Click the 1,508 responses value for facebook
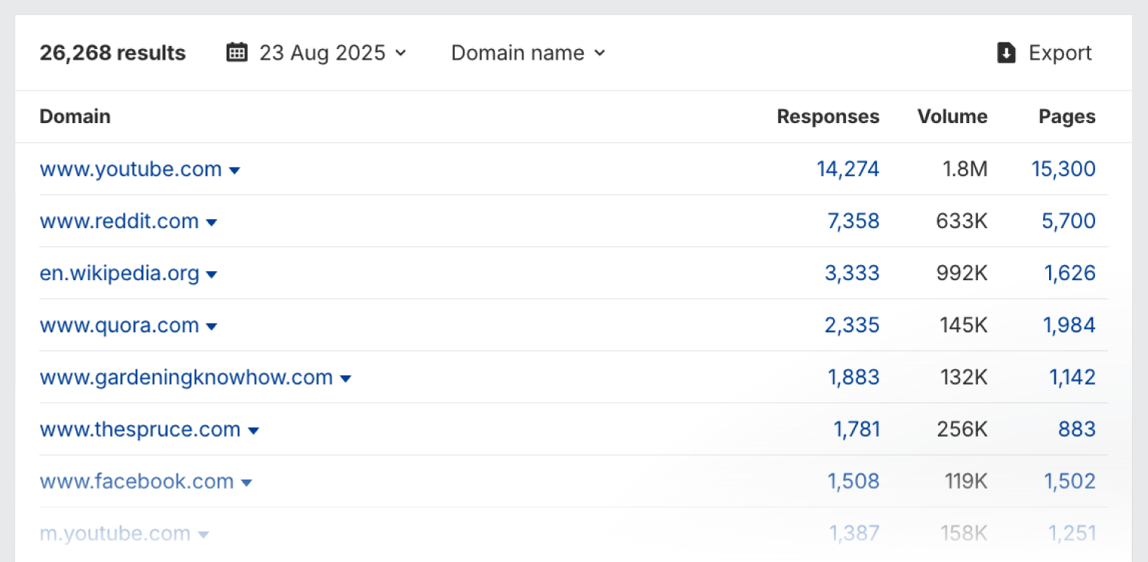This screenshot has height=562, width=1148. click(853, 482)
